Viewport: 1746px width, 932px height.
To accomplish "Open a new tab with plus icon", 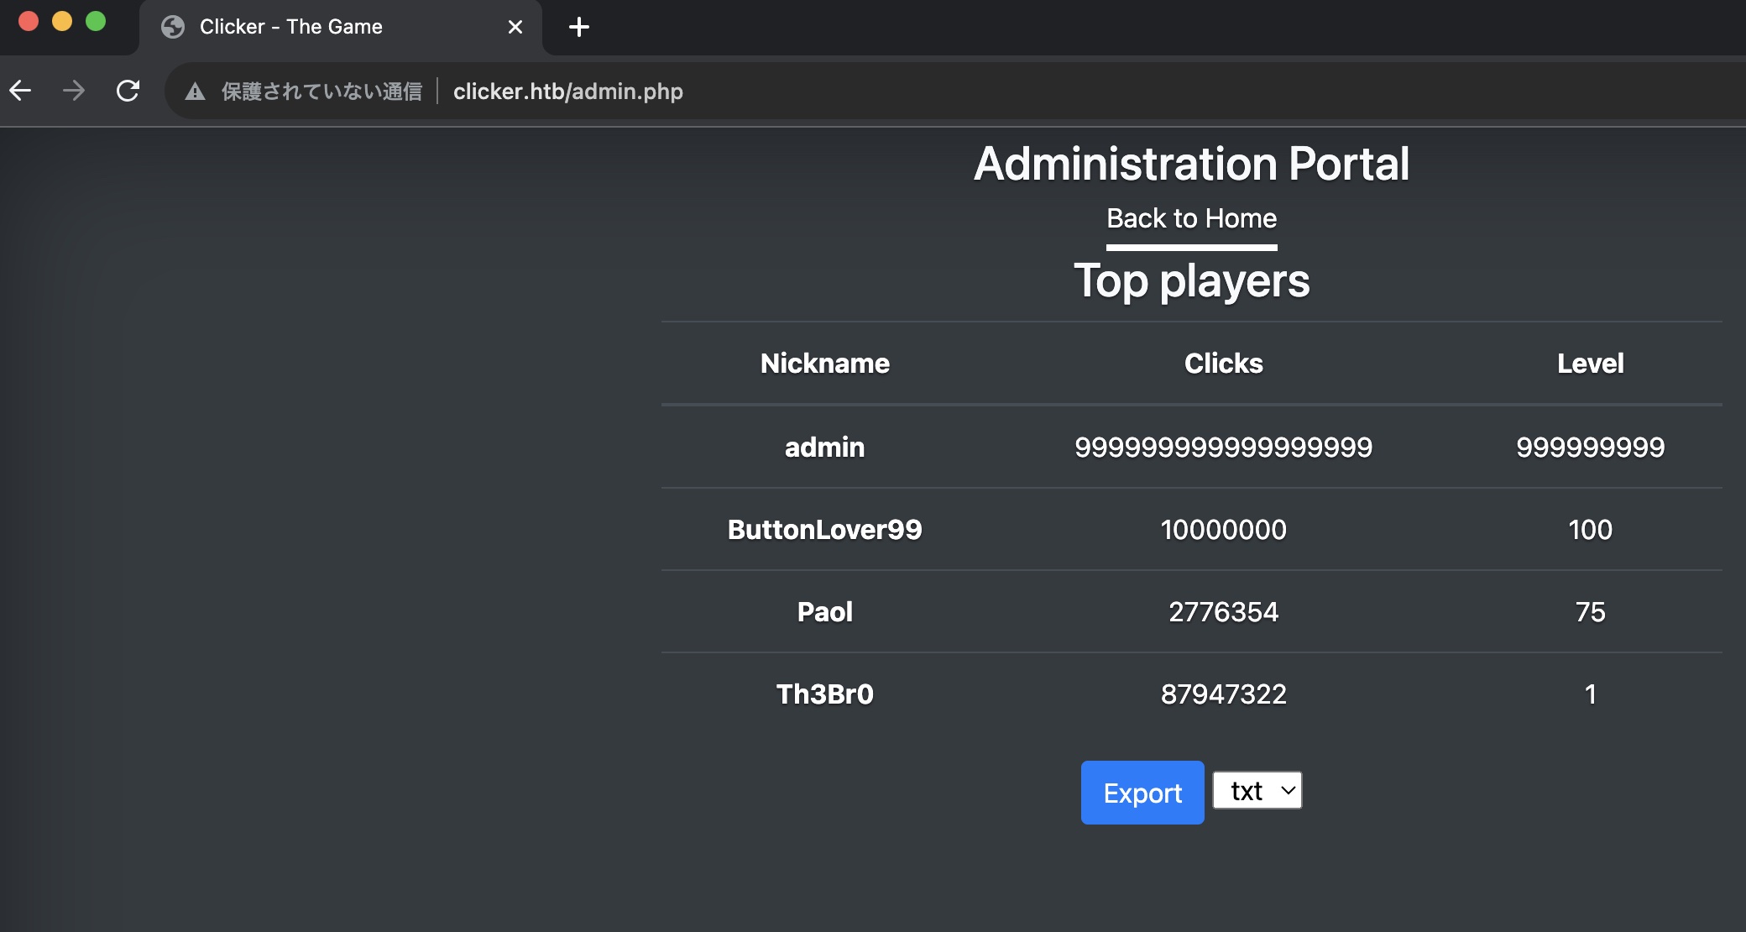I will click(579, 27).
